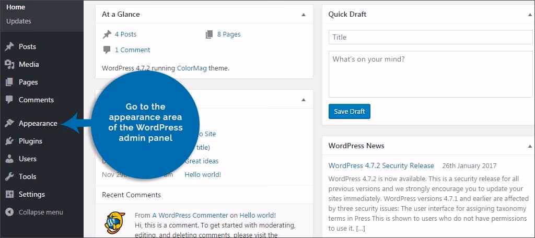
Task: Click the pages icon beside 8 Pages
Action: 209,34
